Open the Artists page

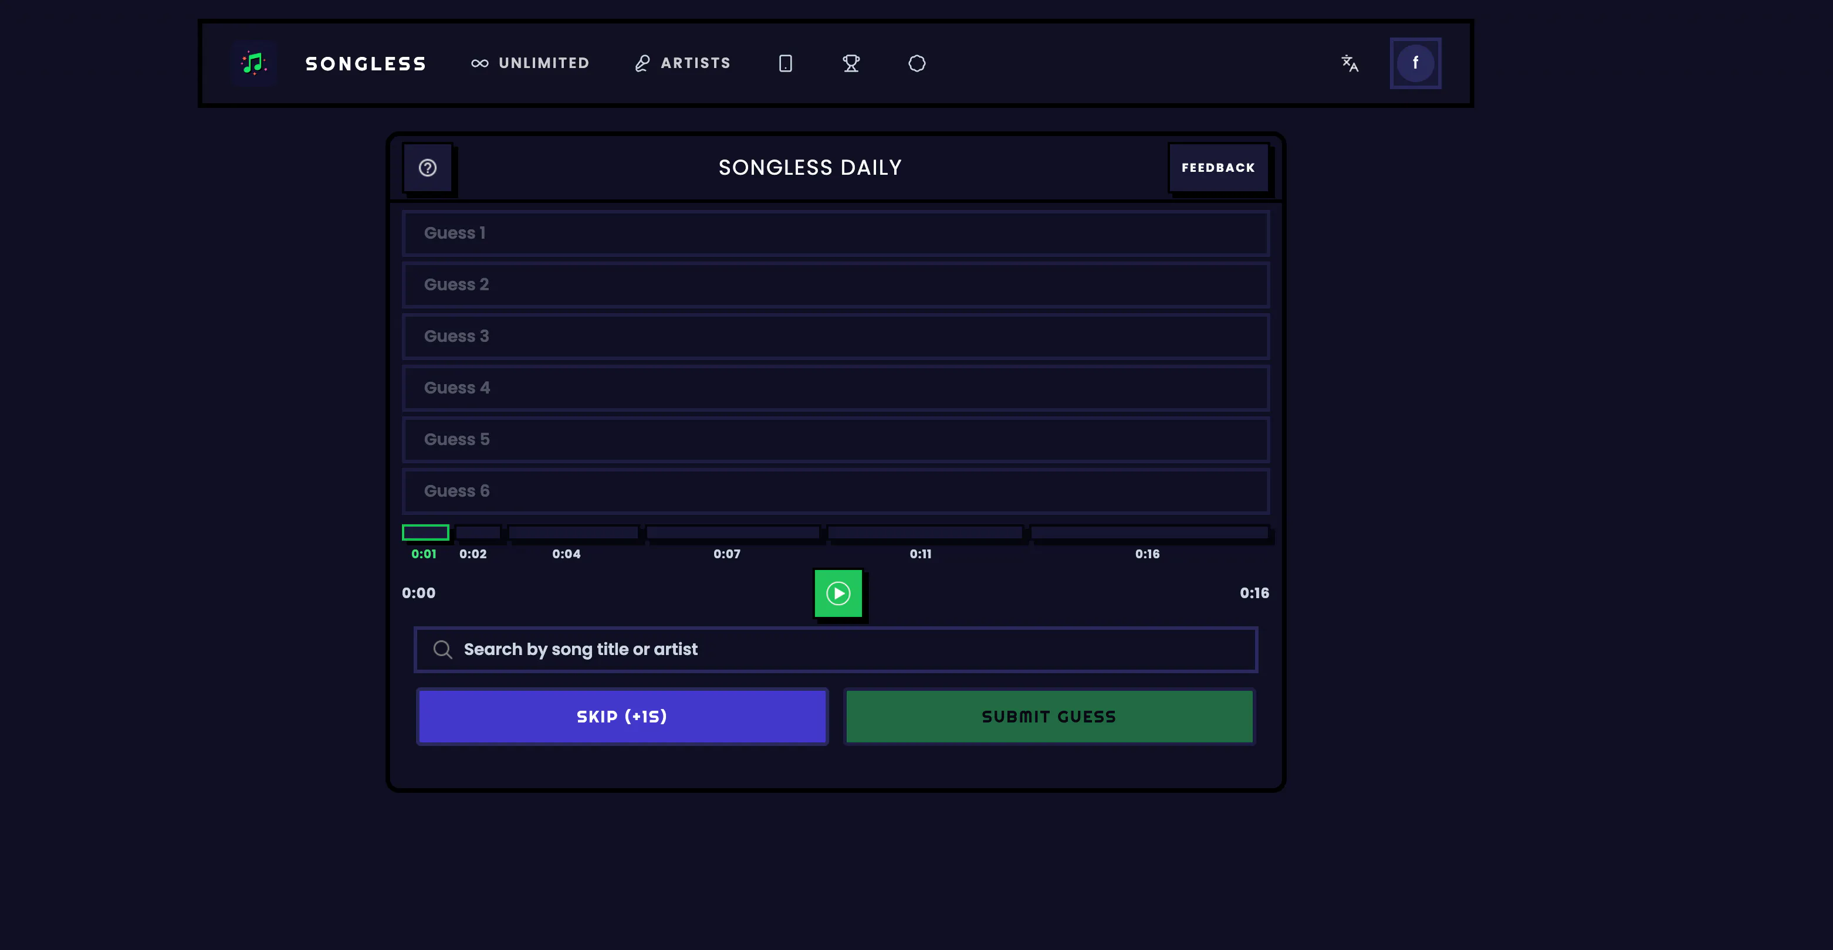[682, 63]
